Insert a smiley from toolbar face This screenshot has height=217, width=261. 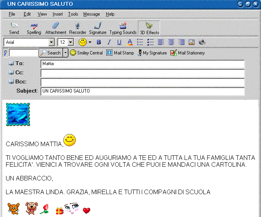[x=83, y=42]
